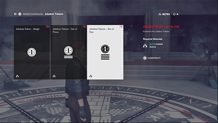This screenshot has height=123, width=218.
Task: Click the 'Jukebox Tokens - Set of Three' title text
Action: pyautogui.click(x=65, y=31)
